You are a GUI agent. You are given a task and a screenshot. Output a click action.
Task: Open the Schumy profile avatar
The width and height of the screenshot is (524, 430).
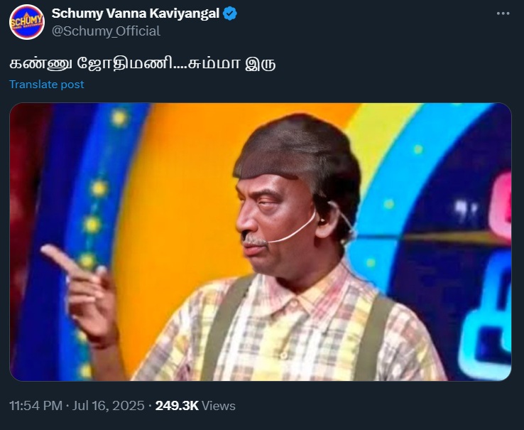pos(27,22)
